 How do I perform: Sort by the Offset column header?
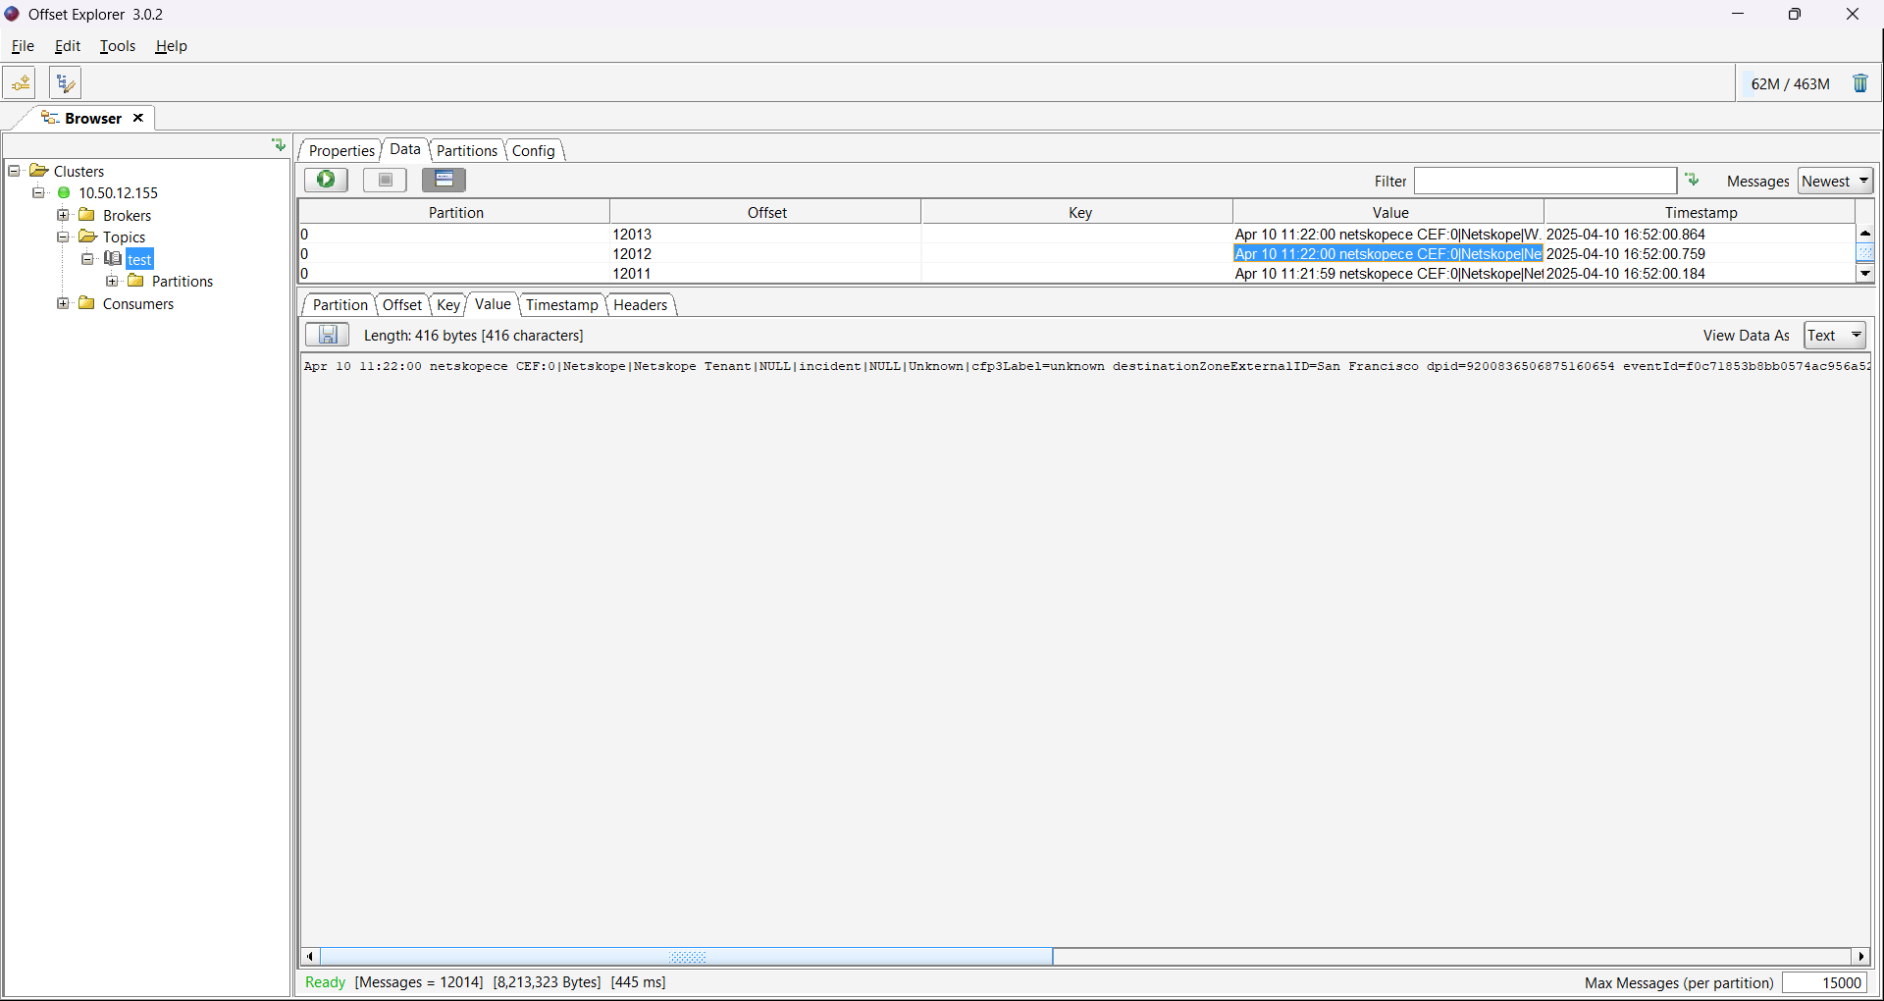pos(766,212)
